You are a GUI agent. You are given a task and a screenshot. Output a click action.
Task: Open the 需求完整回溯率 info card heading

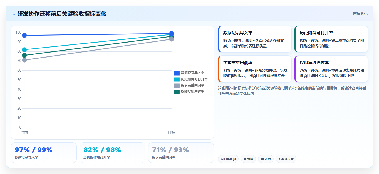click(238, 63)
